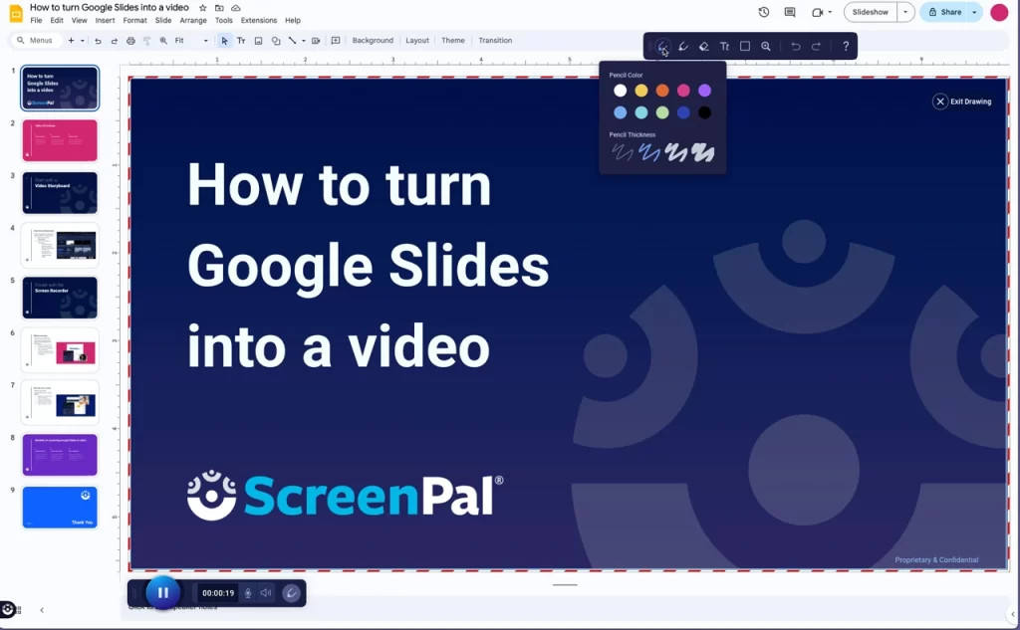
Task: Open the Share options dropdown arrow
Action: (x=974, y=12)
